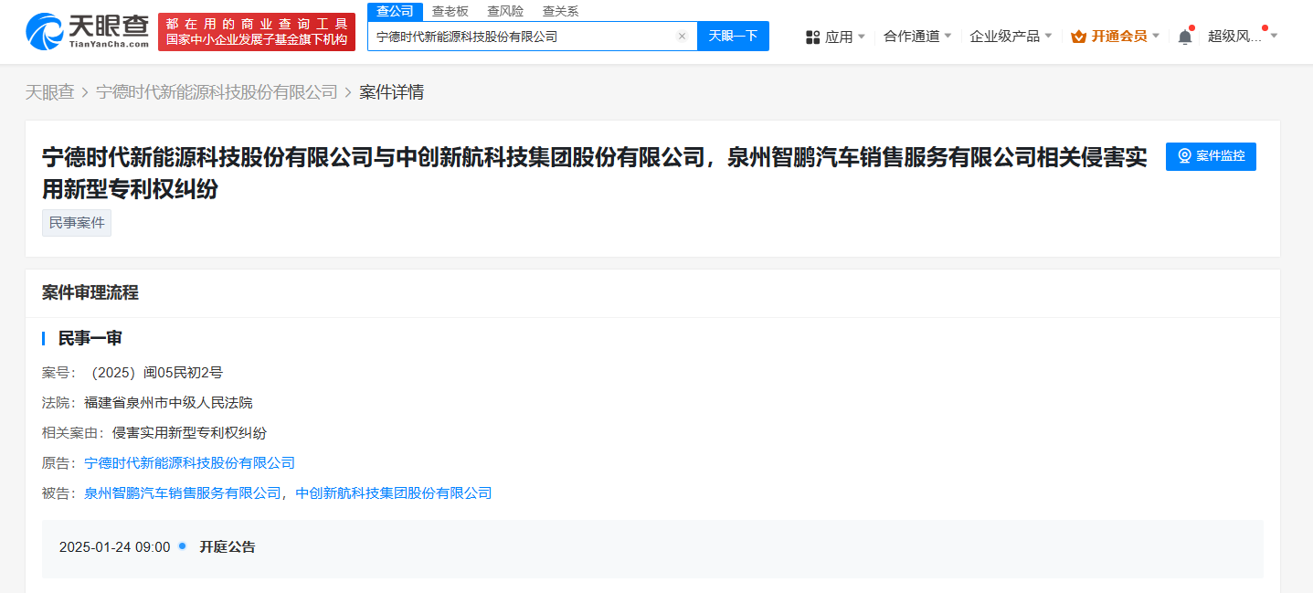The image size is (1313, 593).
Task: Open the 超级风... user account dropdown
Action: click(x=1243, y=37)
